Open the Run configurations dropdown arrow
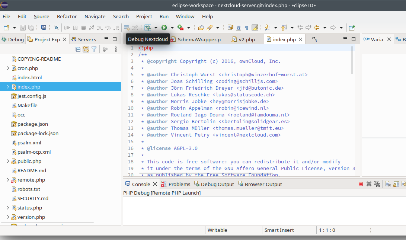This screenshot has height=240, width=406. [172, 28]
